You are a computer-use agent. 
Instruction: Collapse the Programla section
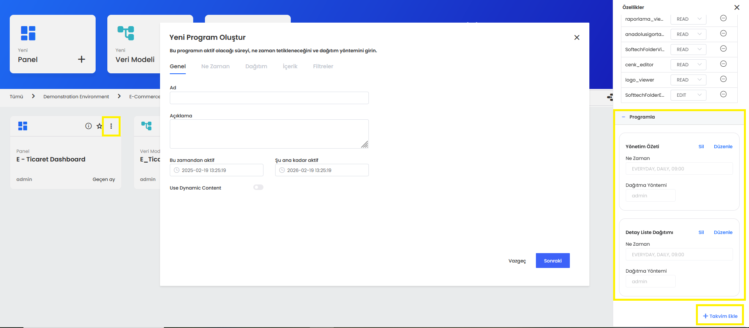tap(623, 117)
